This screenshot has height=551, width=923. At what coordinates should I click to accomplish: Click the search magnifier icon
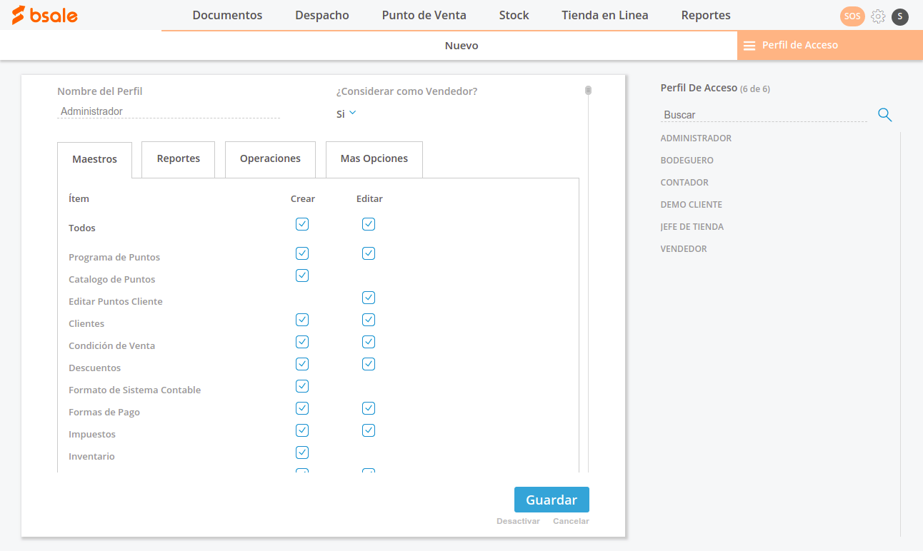coord(884,115)
